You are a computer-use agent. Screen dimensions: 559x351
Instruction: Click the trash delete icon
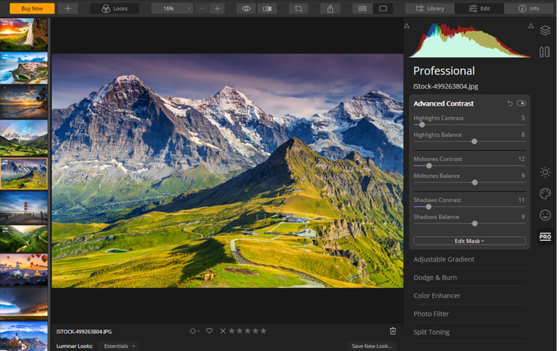click(393, 331)
